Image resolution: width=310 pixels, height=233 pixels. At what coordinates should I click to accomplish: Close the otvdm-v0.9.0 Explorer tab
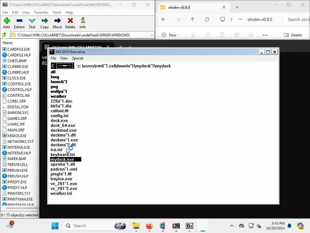pyautogui.click(x=224, y=7)
